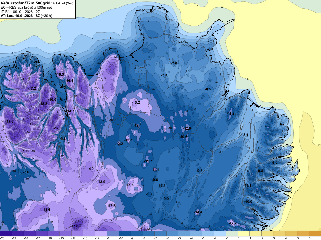Screen dimensions: 321x240
Task: Click the temperature value -17.6
Action: (x=57, y=128)
